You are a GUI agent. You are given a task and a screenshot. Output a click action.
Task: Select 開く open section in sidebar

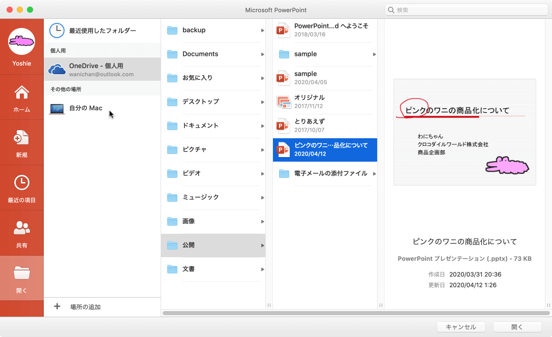[x=21, y=279]
